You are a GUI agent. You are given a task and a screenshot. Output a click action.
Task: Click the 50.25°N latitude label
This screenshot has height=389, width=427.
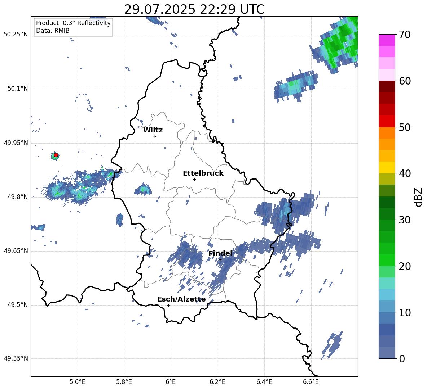click(x=16, y=35)
